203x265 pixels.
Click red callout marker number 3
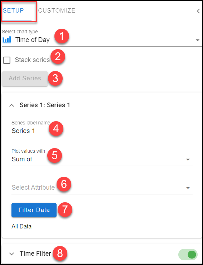pyautogui.click(x=55, y=79)
